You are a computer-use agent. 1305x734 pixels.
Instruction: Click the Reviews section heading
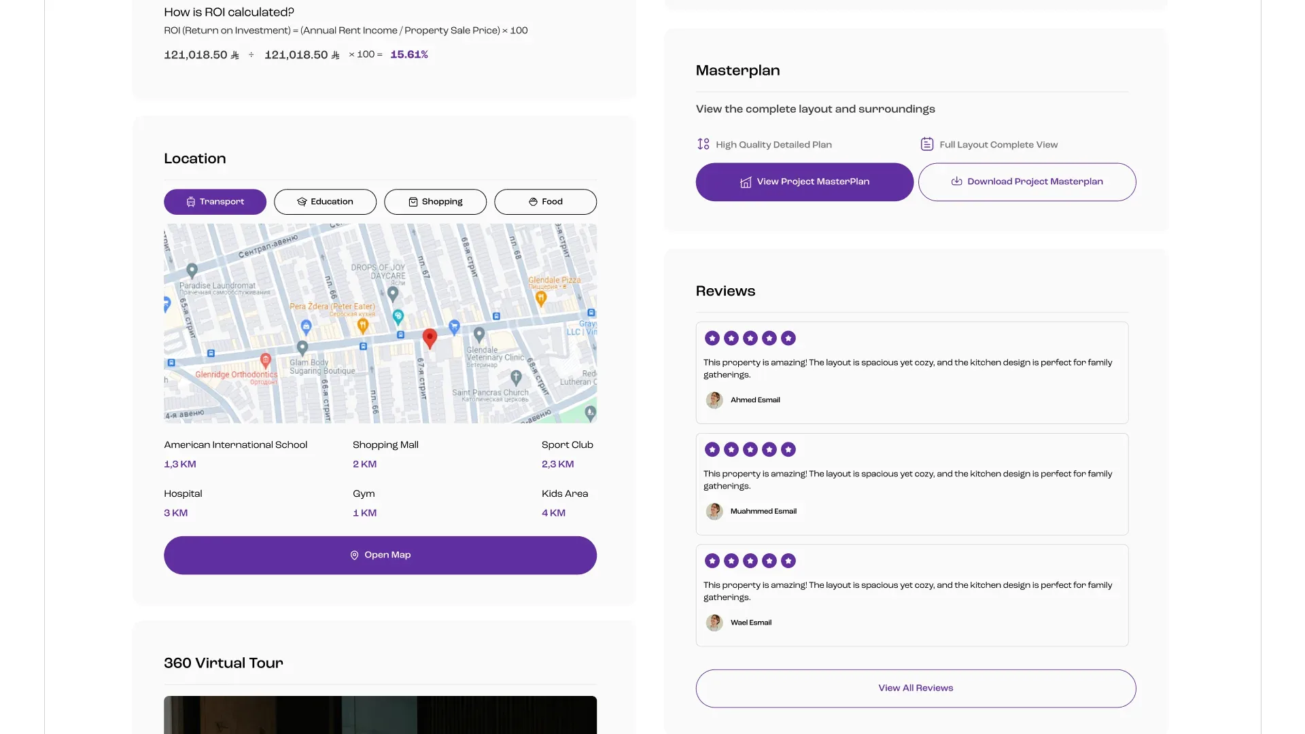tap(725, 291)
